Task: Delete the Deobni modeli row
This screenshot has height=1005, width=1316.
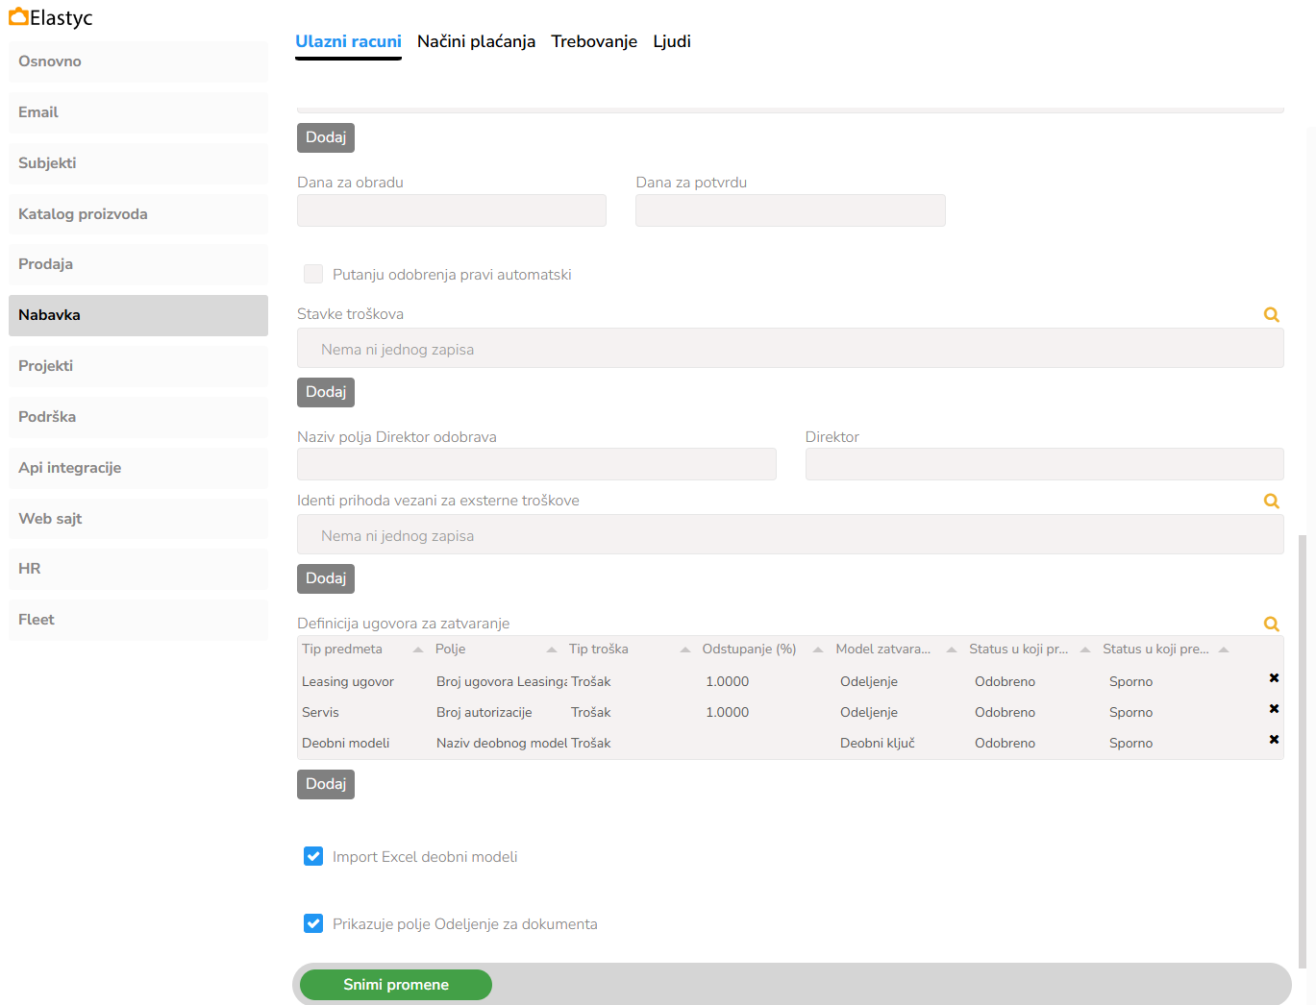Action: [x=1274, y=740]
